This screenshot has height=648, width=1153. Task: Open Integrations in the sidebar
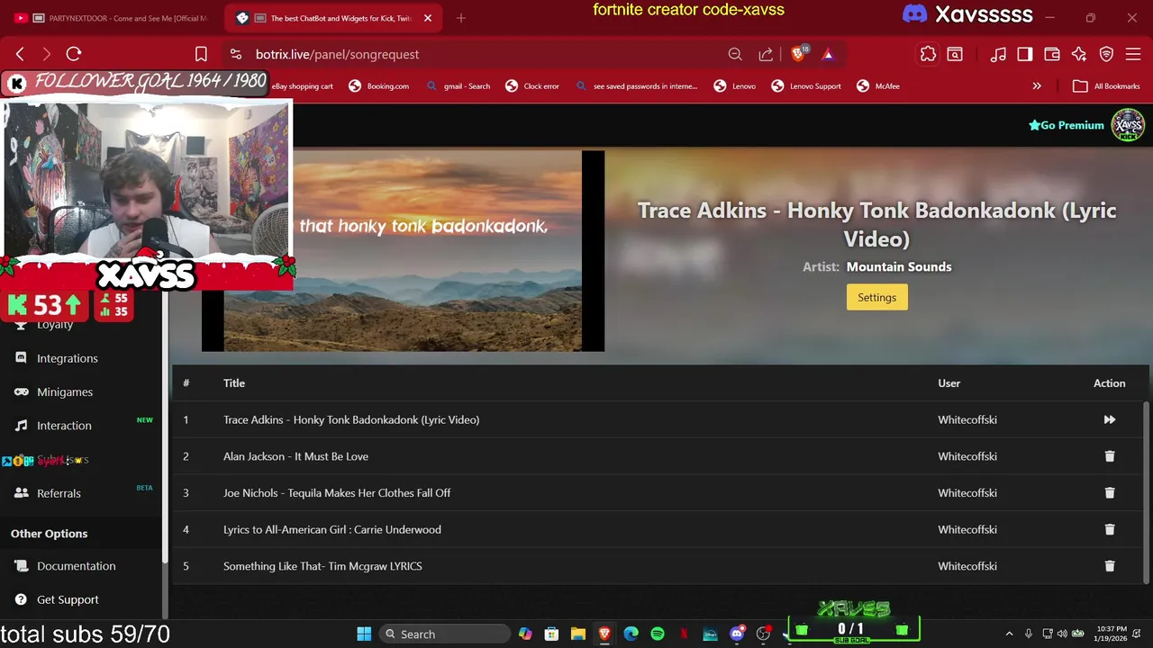click(x=68, y=358)
